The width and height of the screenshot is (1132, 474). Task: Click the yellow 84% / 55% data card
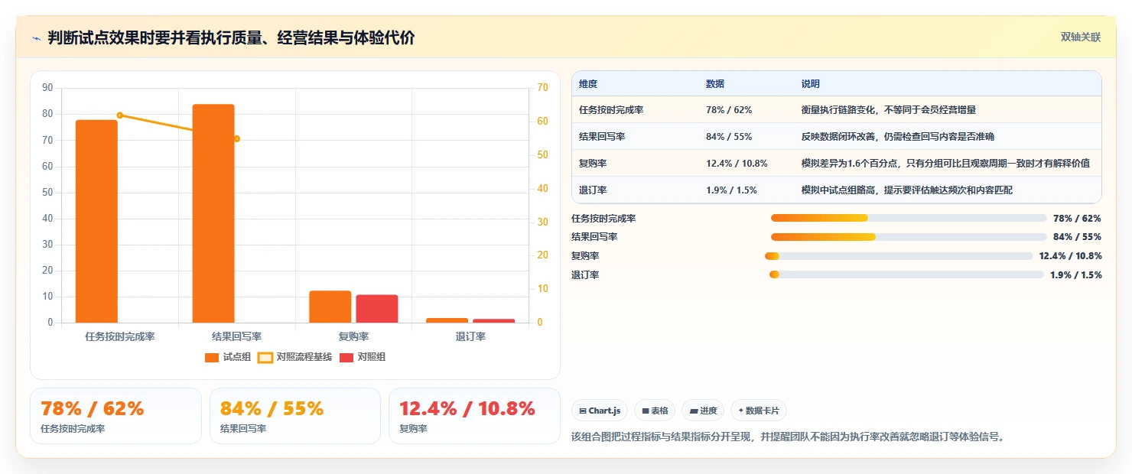pos(294,416)
